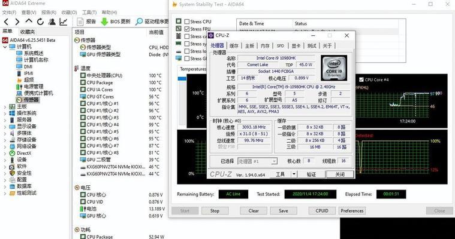Click the 多媒体 speaker icon in tree
Viewport: 455px width, 239px height.
click(x=12, y=133)
